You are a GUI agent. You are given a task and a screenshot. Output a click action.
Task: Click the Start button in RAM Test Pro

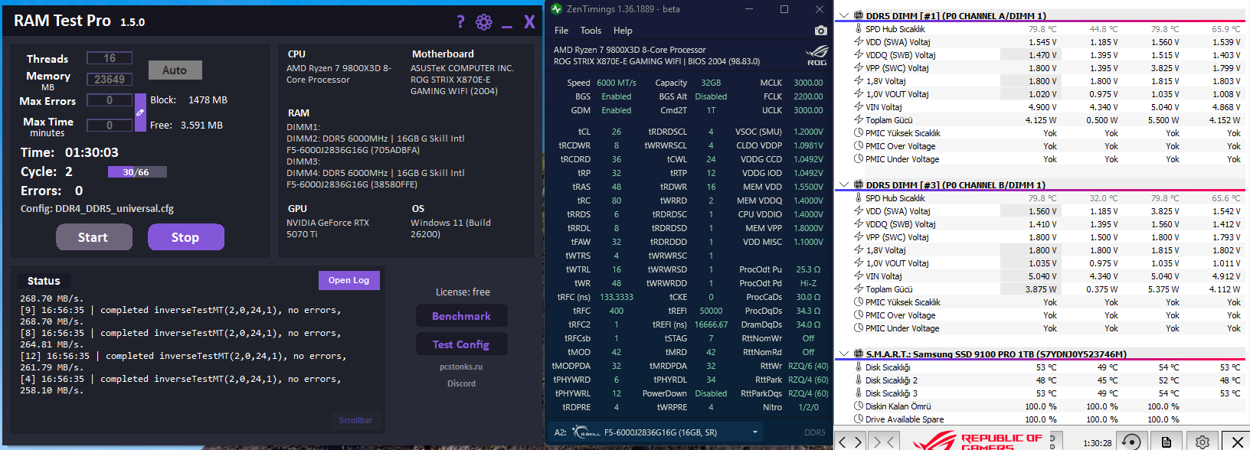coord(94,237)
